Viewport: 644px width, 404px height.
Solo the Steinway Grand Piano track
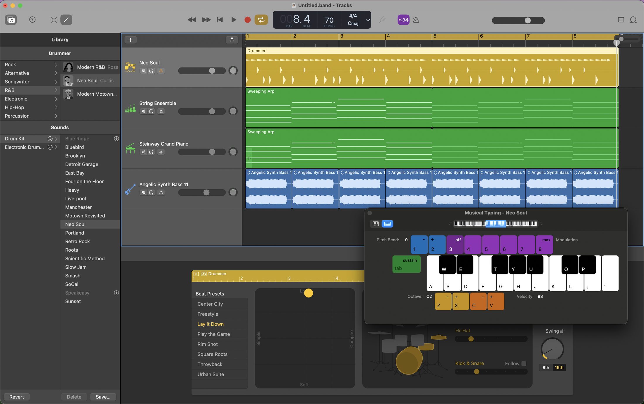click(151, 152)
